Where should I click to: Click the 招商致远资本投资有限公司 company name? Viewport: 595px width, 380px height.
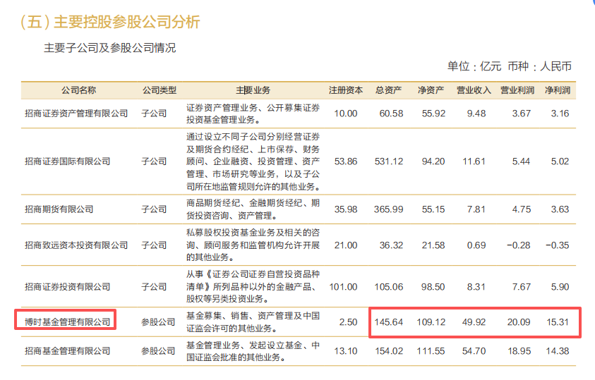pos(76,245)
